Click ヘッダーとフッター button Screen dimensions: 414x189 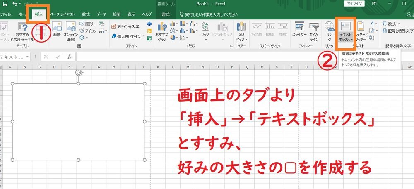(361, 32)
